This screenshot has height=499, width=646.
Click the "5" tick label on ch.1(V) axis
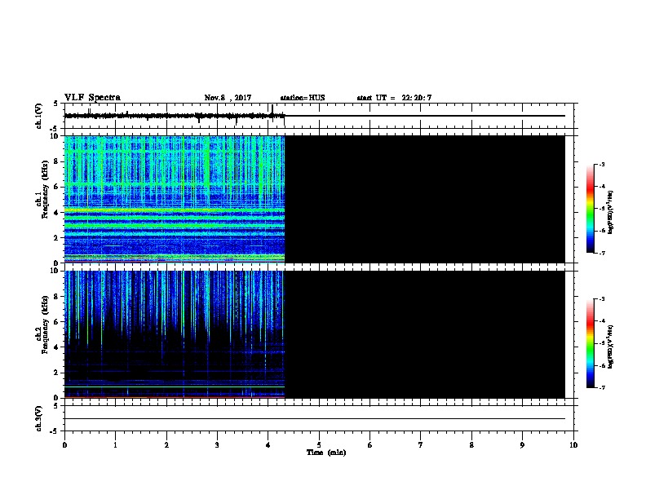click(x=56, y=104)
